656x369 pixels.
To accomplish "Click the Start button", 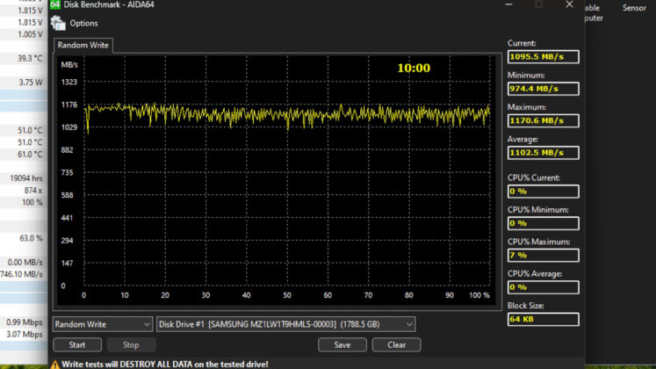I will pyautogui.click(x=77, y=344).
